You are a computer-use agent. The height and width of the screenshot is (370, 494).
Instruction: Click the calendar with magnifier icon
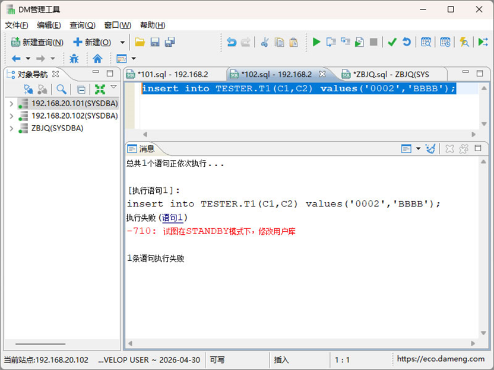click(x=426, y=42)
